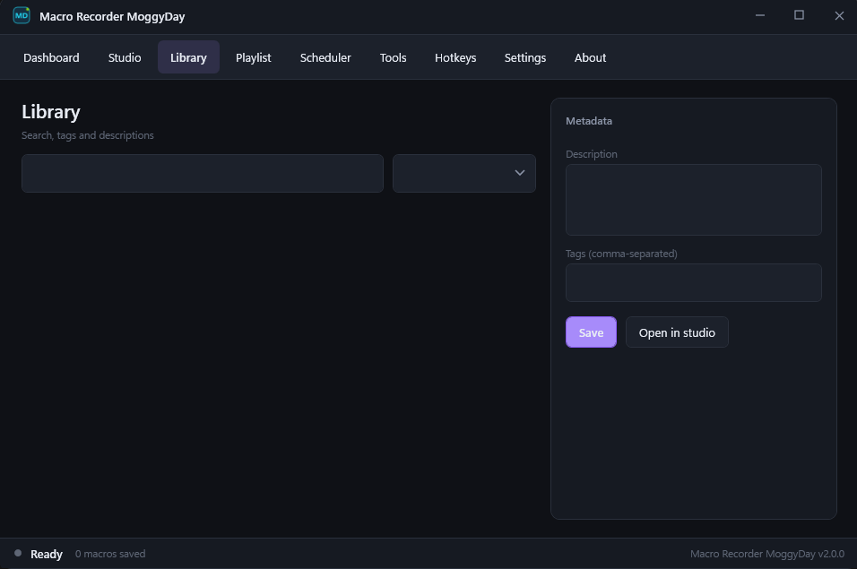Viewport: 857px width, 569px height.
Task: Select the Library tab
Action: [x=188, y=57]
